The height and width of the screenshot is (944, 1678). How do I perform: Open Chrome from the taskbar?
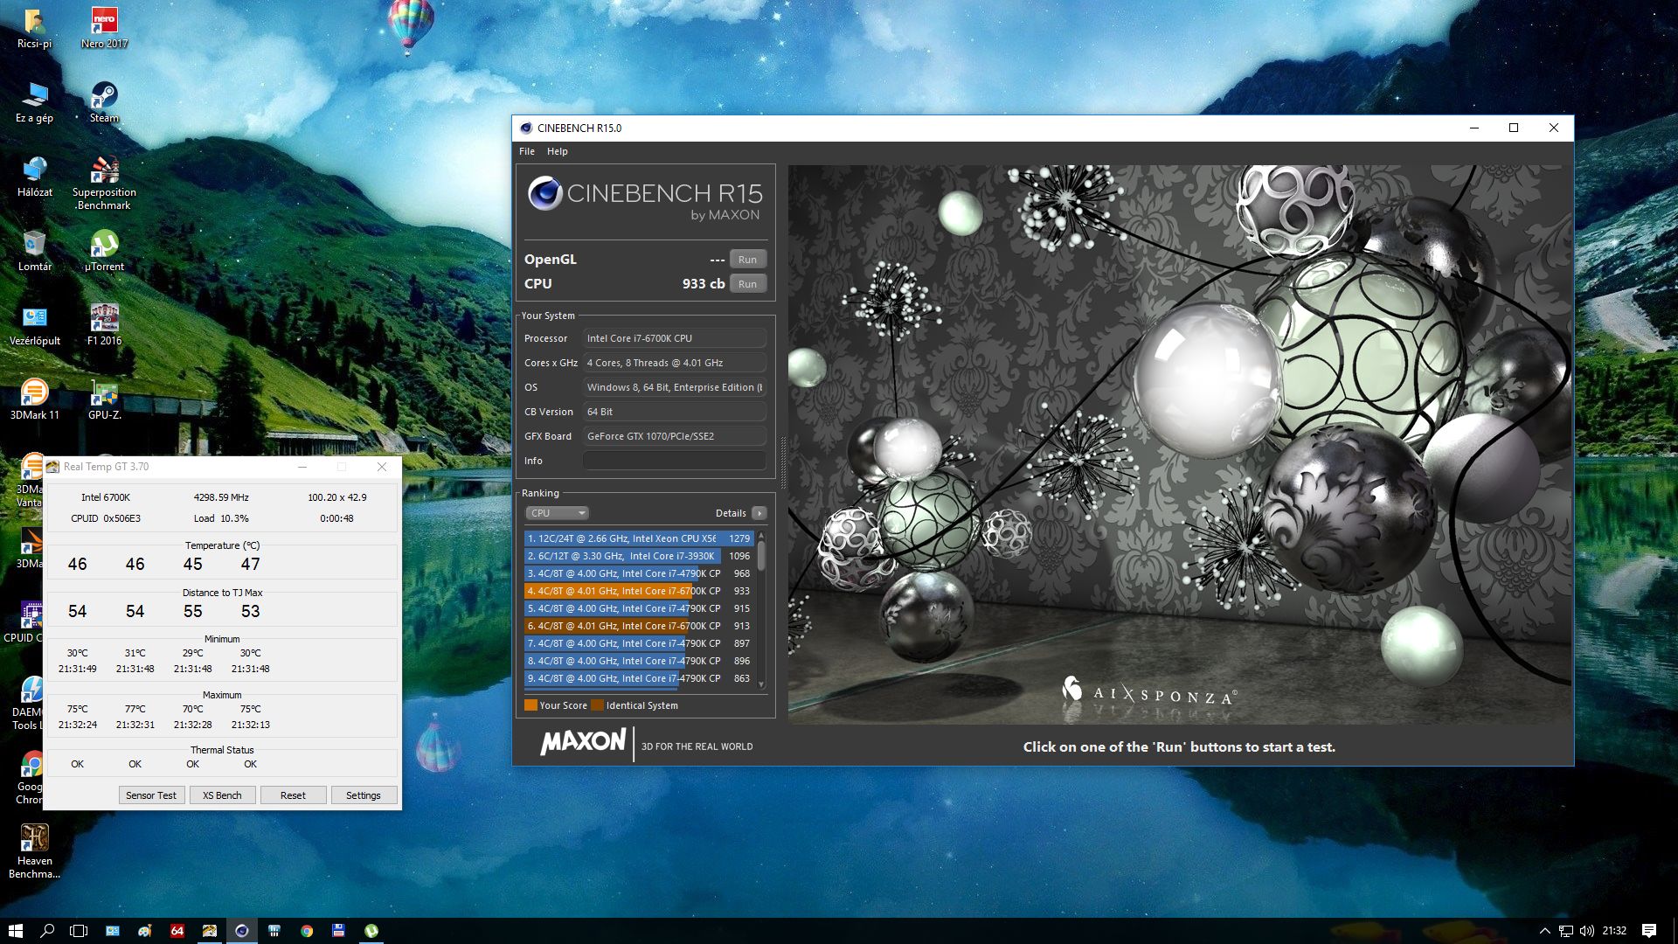coord(307,931)
